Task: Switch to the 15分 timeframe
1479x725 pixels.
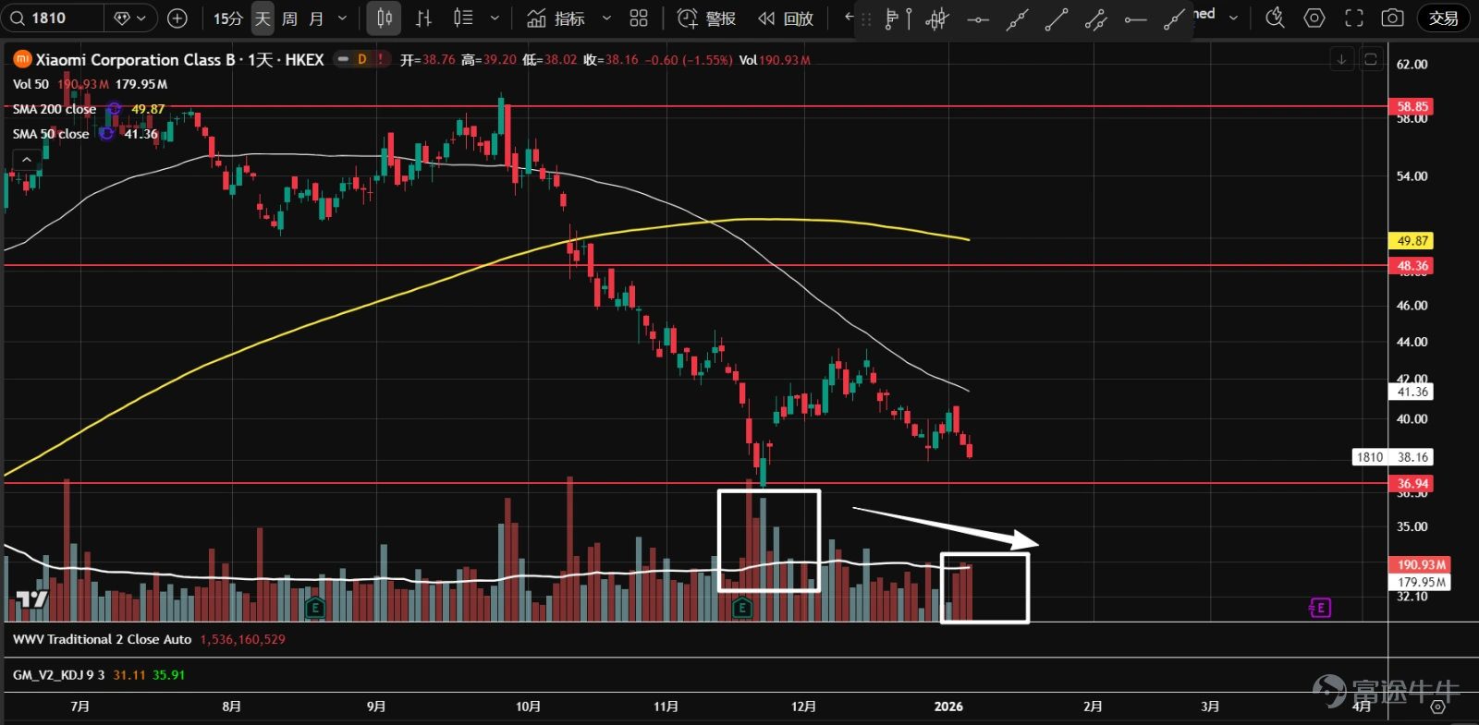Action: [227, 18]
